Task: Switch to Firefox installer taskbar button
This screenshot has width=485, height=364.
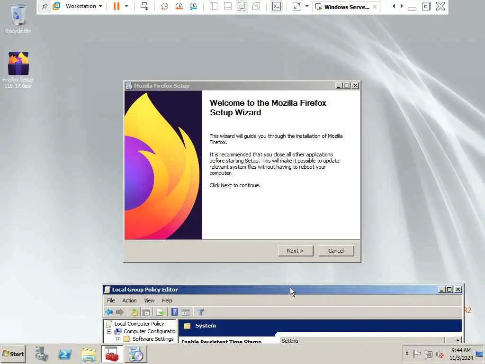Action: [x=136, y=354]
